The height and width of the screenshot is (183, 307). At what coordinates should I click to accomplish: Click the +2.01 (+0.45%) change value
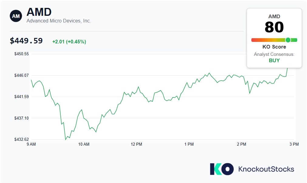click(x=69, y=42)
